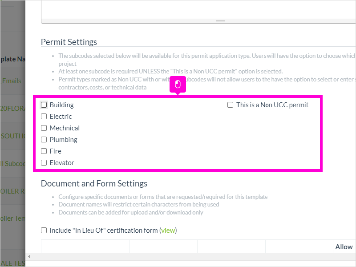Image resolution: width=356 pixels, height=267 pixels.
Task: Click the Plumbing label text
Action: coord(63,140)
